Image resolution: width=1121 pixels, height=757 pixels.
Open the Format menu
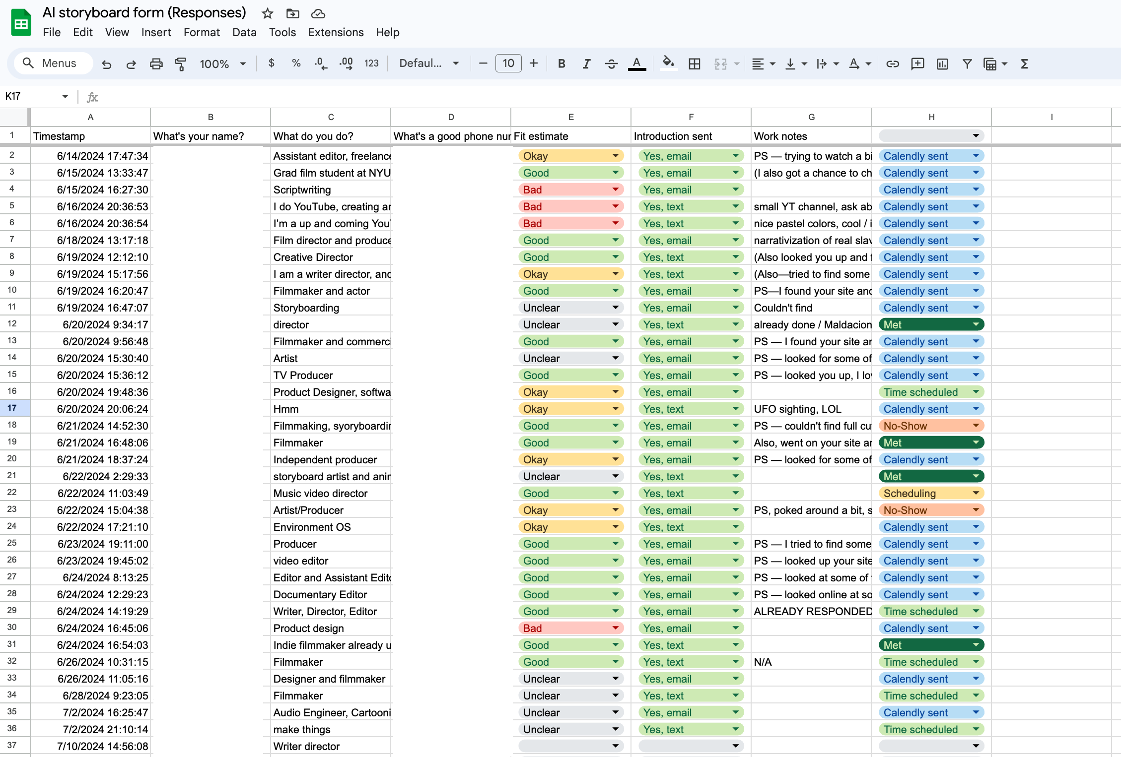pyautogui.click(x=201, y=32)
